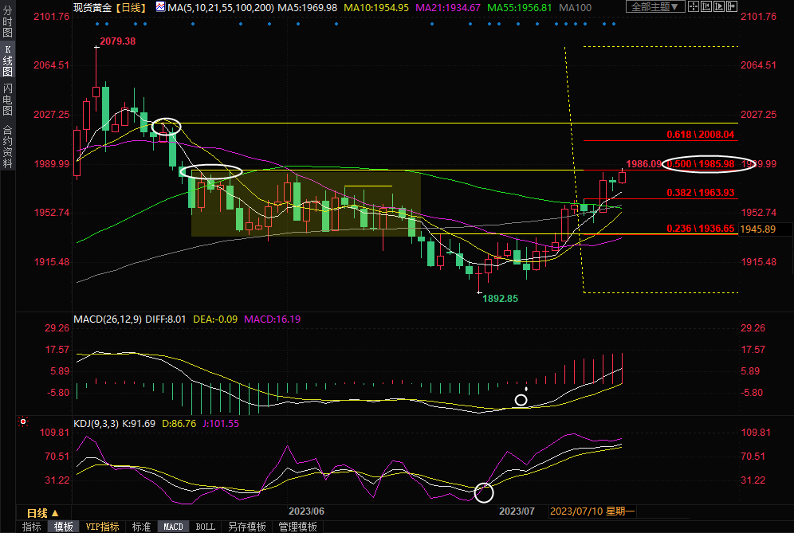
Task: Click the MA indicator chart icon
Action: pyautogui.click(x=160, y=7)
